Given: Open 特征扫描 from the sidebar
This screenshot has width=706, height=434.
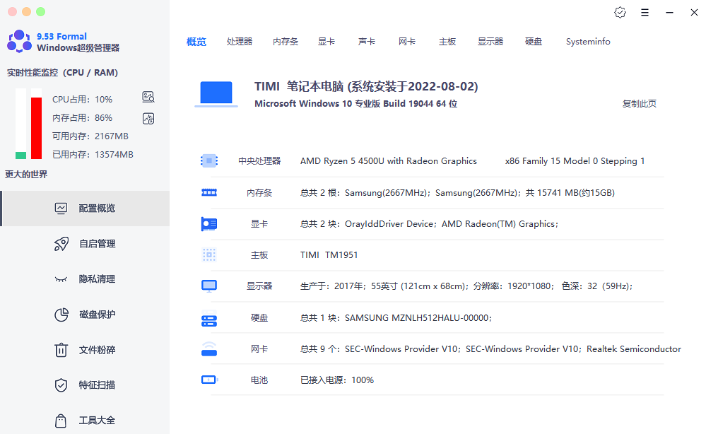Looking at the screenshot, I should pos(86,385).
